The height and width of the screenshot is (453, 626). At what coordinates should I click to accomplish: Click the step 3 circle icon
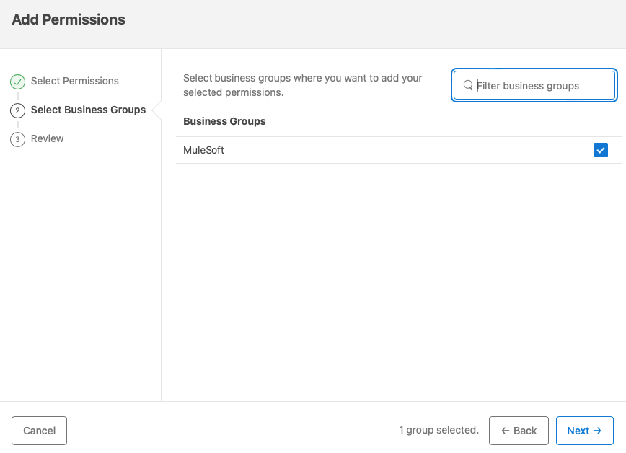point(17,139)
